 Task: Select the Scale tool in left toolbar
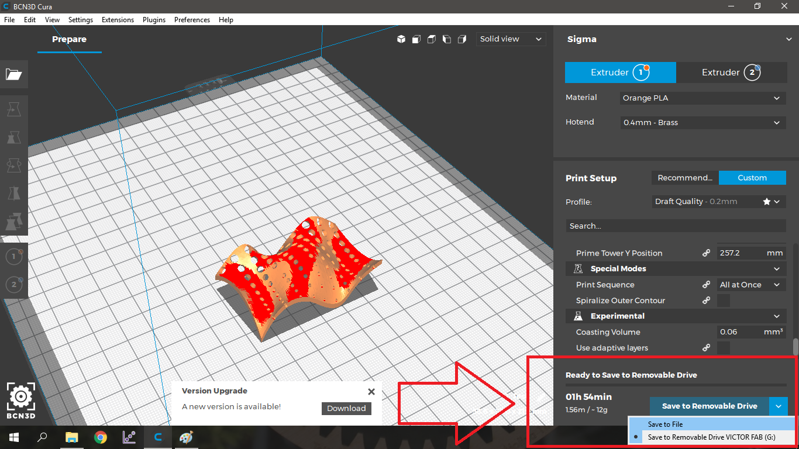(x=13, y=137)
